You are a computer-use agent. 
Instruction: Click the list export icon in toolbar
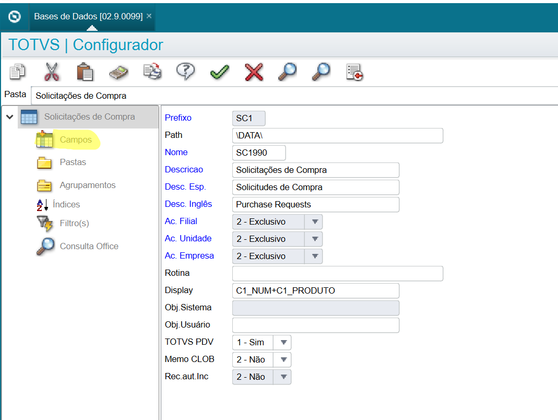click(x=354, y=72)
